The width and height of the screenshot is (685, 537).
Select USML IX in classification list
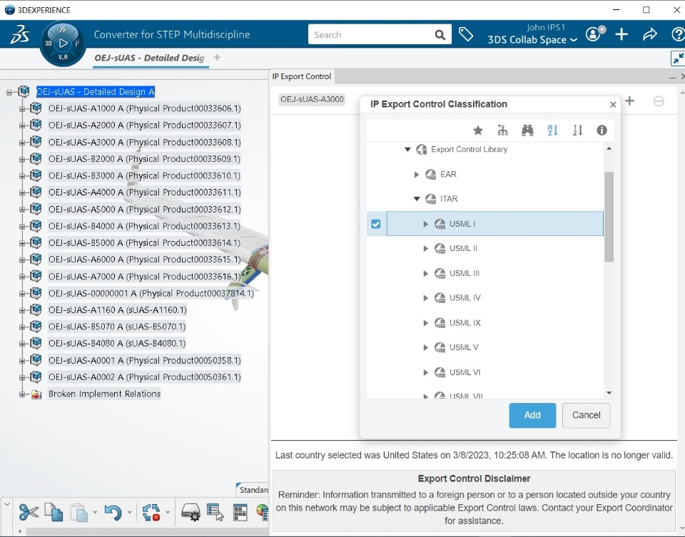[x=465, y=323]
